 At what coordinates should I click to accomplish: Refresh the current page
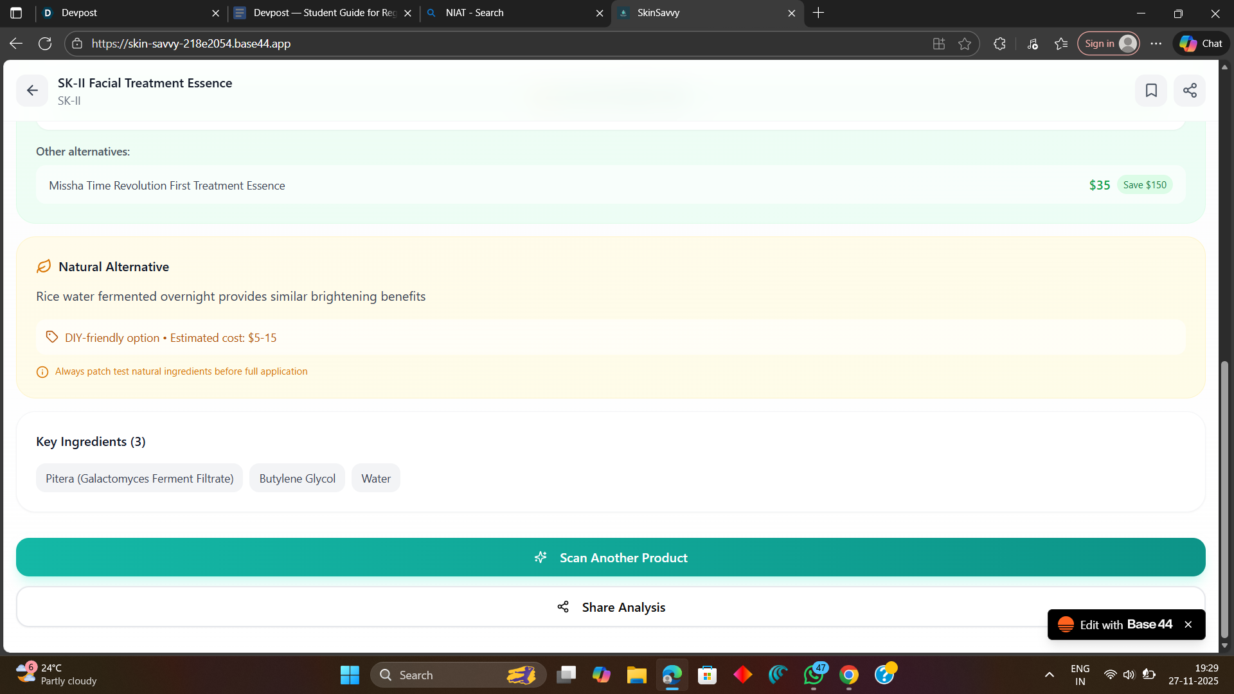pyautogui.click(x=45, y=44)
